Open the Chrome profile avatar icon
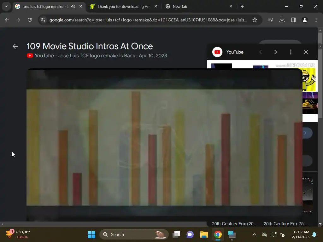The width and height of the screenshot is (323, 242). [x=305, y=20]
